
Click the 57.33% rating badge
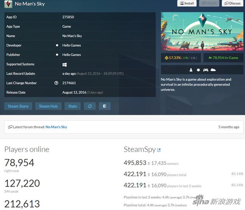181,58
